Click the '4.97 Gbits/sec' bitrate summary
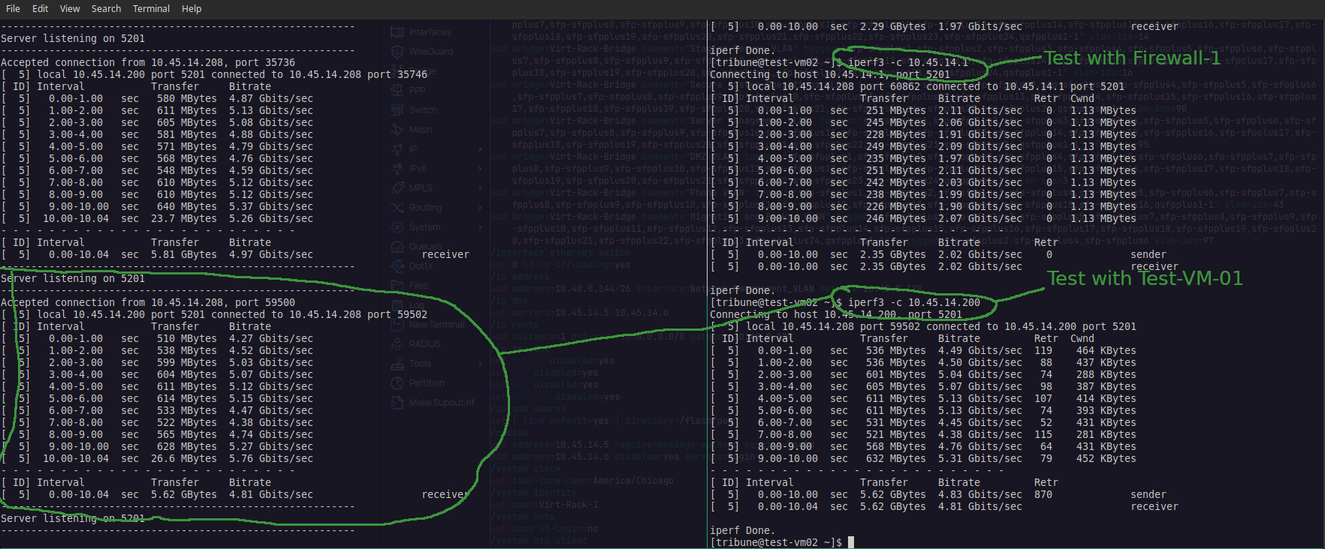This screenshot has height=549, width=1325. point(271,254)
